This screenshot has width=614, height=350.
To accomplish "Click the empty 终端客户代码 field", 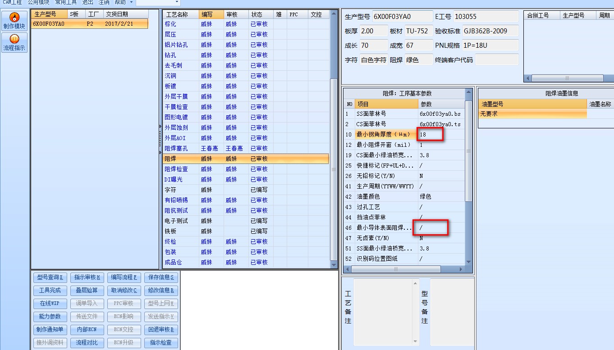I will click(x=497, y=60).
